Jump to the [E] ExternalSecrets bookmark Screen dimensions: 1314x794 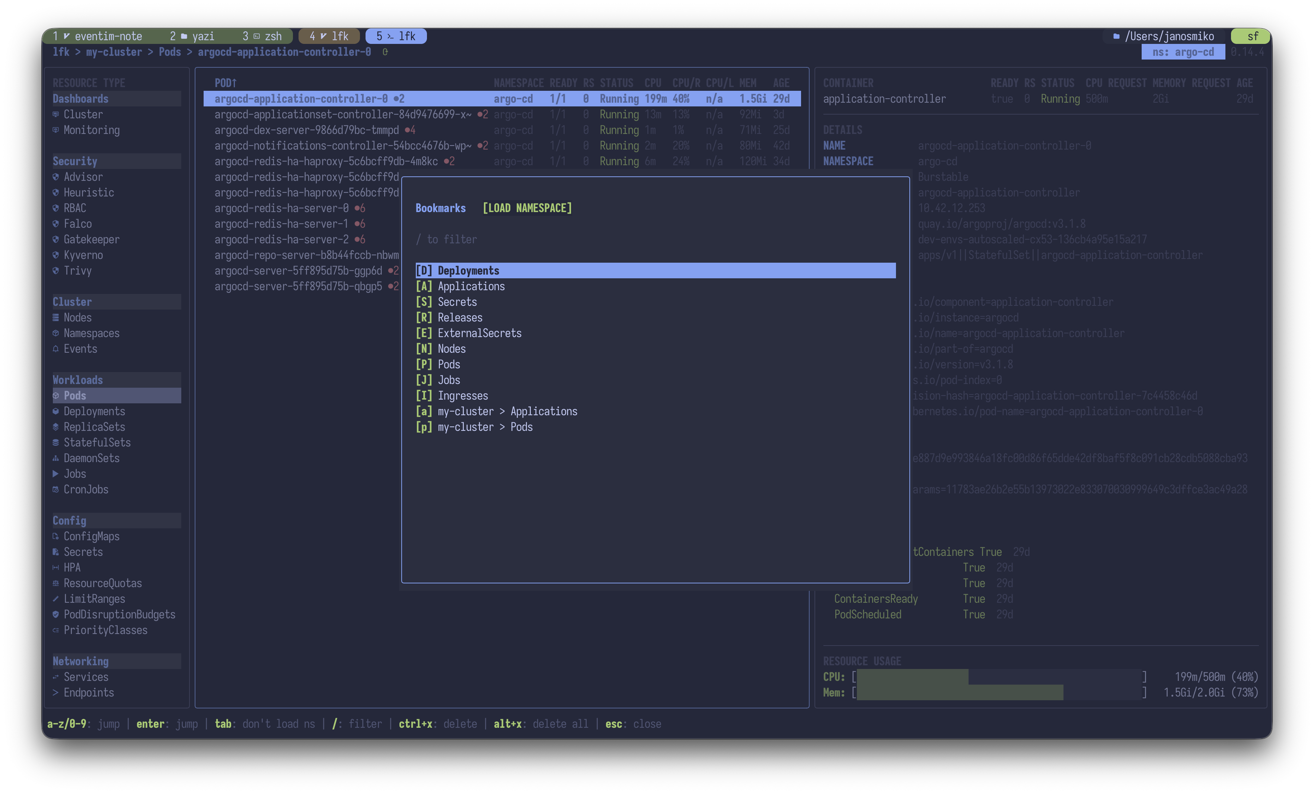coord(656,333)
